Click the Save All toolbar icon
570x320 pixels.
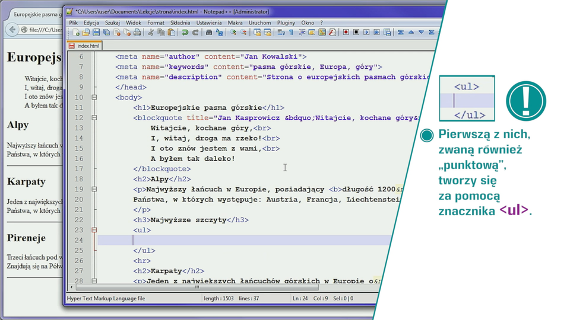coord(106,33)
